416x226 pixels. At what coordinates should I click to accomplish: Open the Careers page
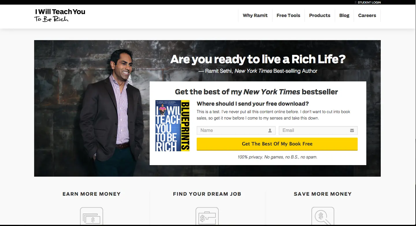tap(367, 16)
